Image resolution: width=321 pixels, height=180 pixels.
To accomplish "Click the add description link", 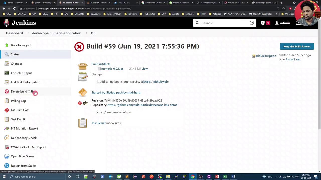I will [x=266, y=56].
